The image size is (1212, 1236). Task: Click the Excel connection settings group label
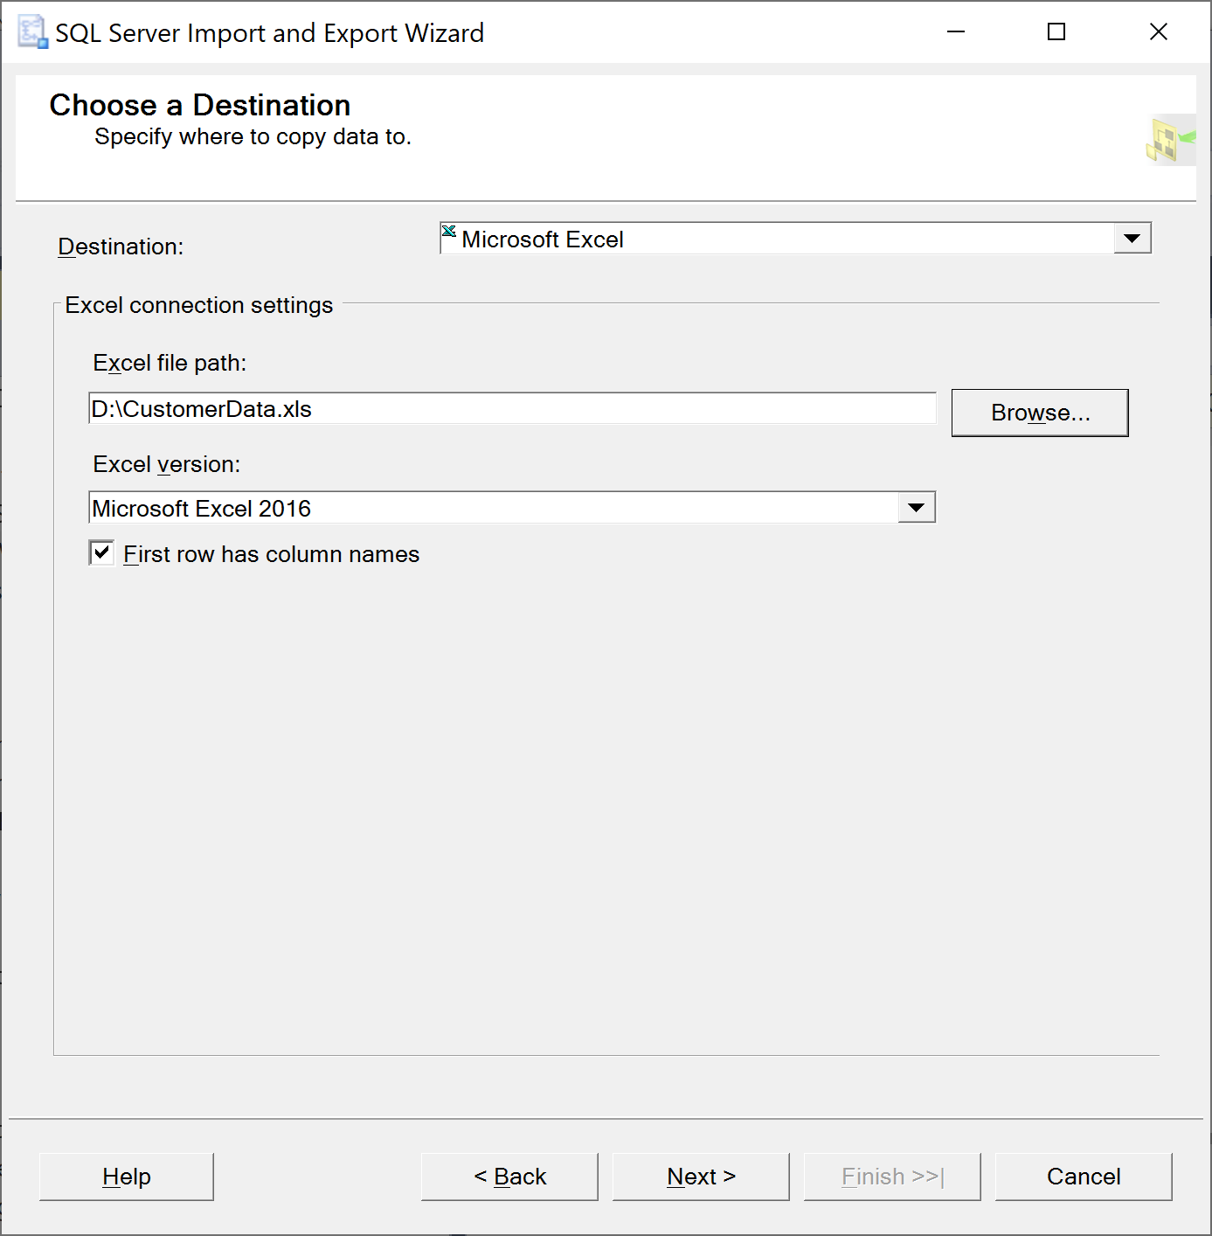tap(199, 305)
